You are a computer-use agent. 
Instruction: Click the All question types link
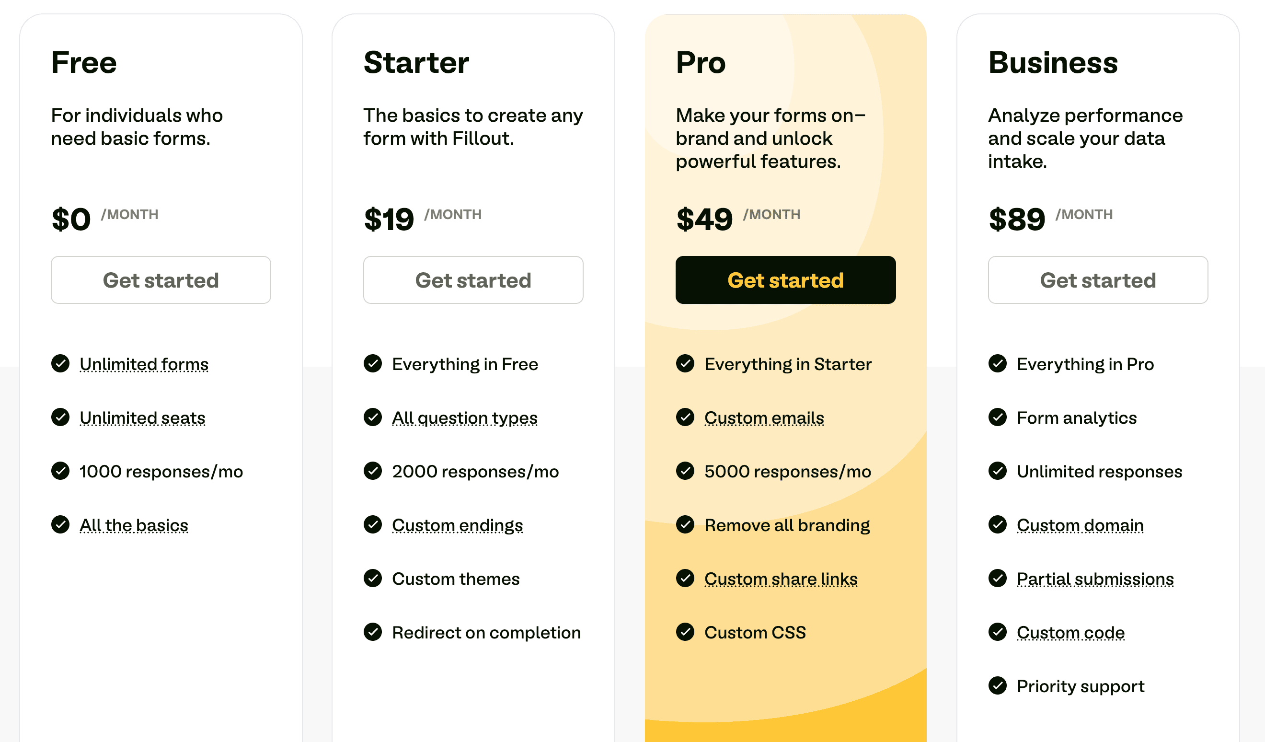point(464,417)
